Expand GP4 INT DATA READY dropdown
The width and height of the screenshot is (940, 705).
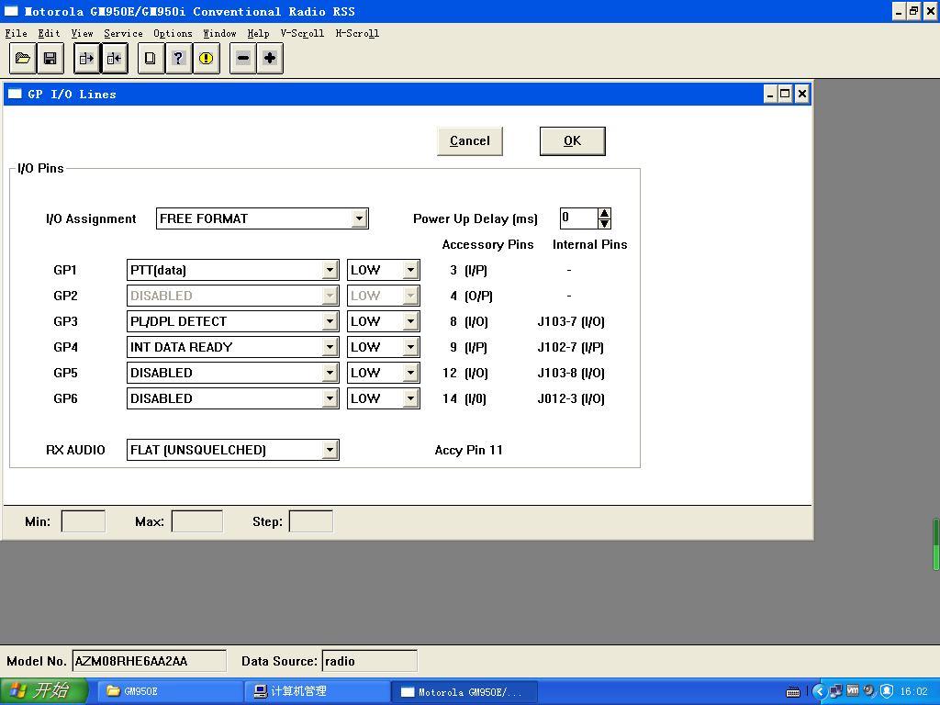(x=330, y=347)
